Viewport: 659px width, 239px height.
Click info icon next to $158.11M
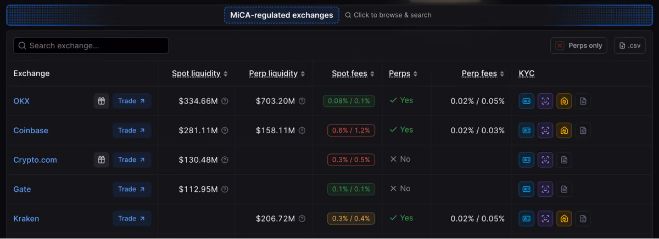click(x=302, y=130)
